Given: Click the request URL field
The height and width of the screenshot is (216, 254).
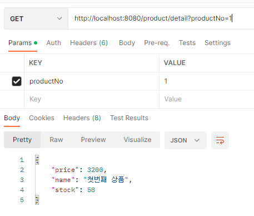Looking at the screenshot, I should coord(161,18).
